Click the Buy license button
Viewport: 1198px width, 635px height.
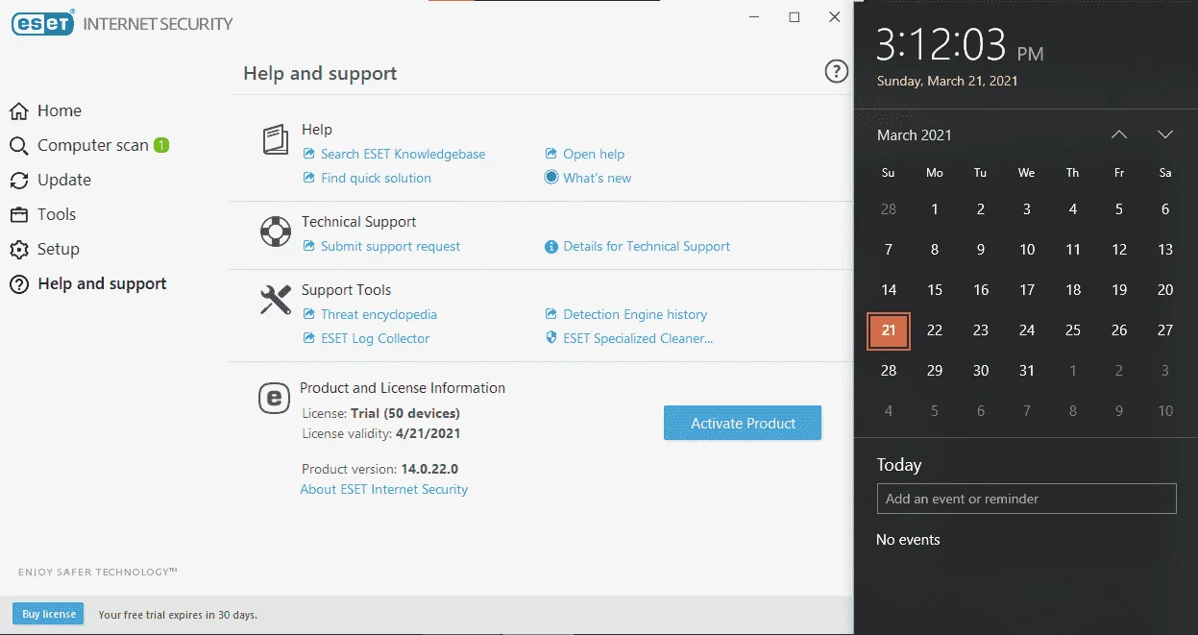click(x=48, y=614)
